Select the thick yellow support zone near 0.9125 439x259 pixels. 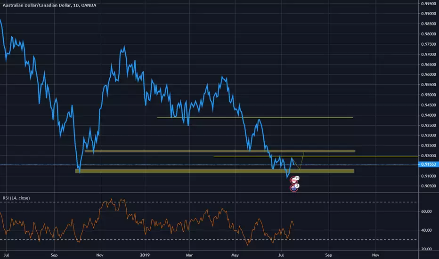tap(214, 171)
